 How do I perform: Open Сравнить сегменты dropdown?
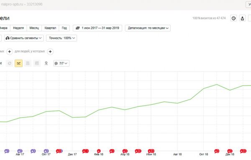point(24,38)
